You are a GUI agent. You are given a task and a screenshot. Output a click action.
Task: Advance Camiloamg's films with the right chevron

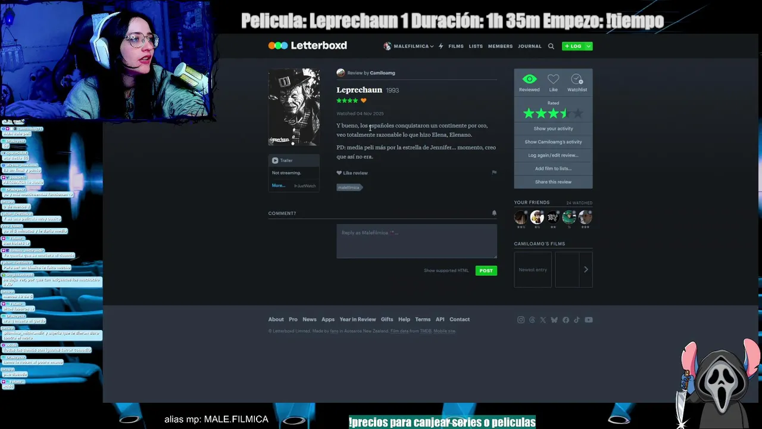[x=586, y=269]
